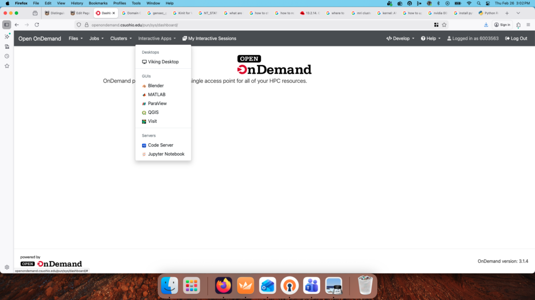Expand the Jobs dropdown menu

click(96, 39)
